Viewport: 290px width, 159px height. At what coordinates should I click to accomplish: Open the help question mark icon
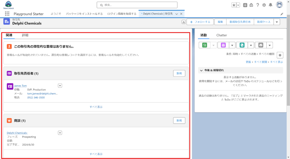tap(258, 5)
